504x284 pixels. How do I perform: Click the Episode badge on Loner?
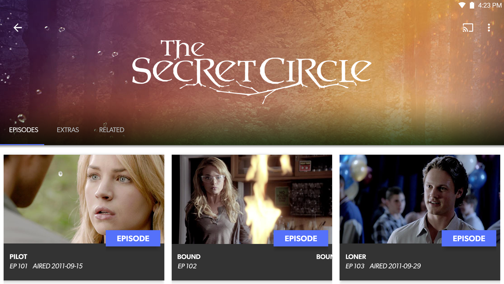coord(469,238)
